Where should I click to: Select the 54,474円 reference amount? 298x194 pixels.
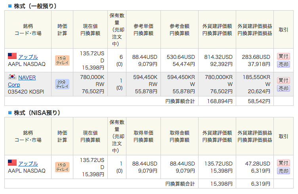[183, 64]
